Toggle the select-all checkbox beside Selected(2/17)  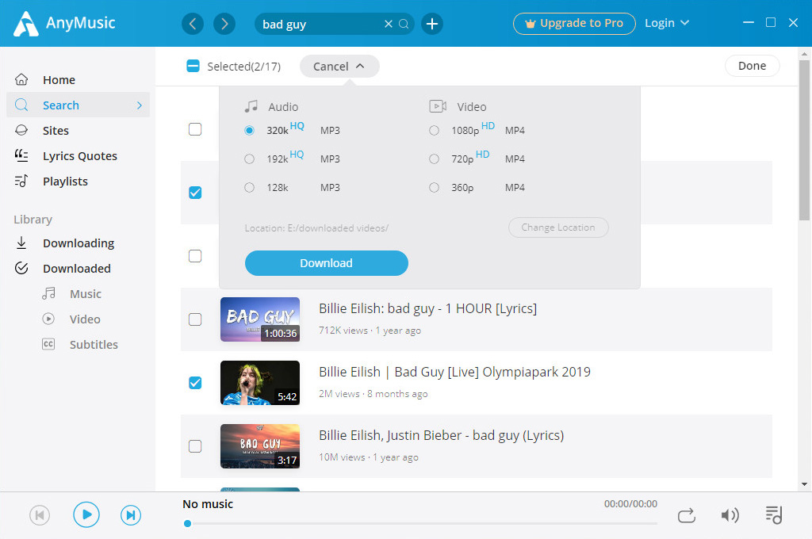pyautogui.click(x=193, y=67)
